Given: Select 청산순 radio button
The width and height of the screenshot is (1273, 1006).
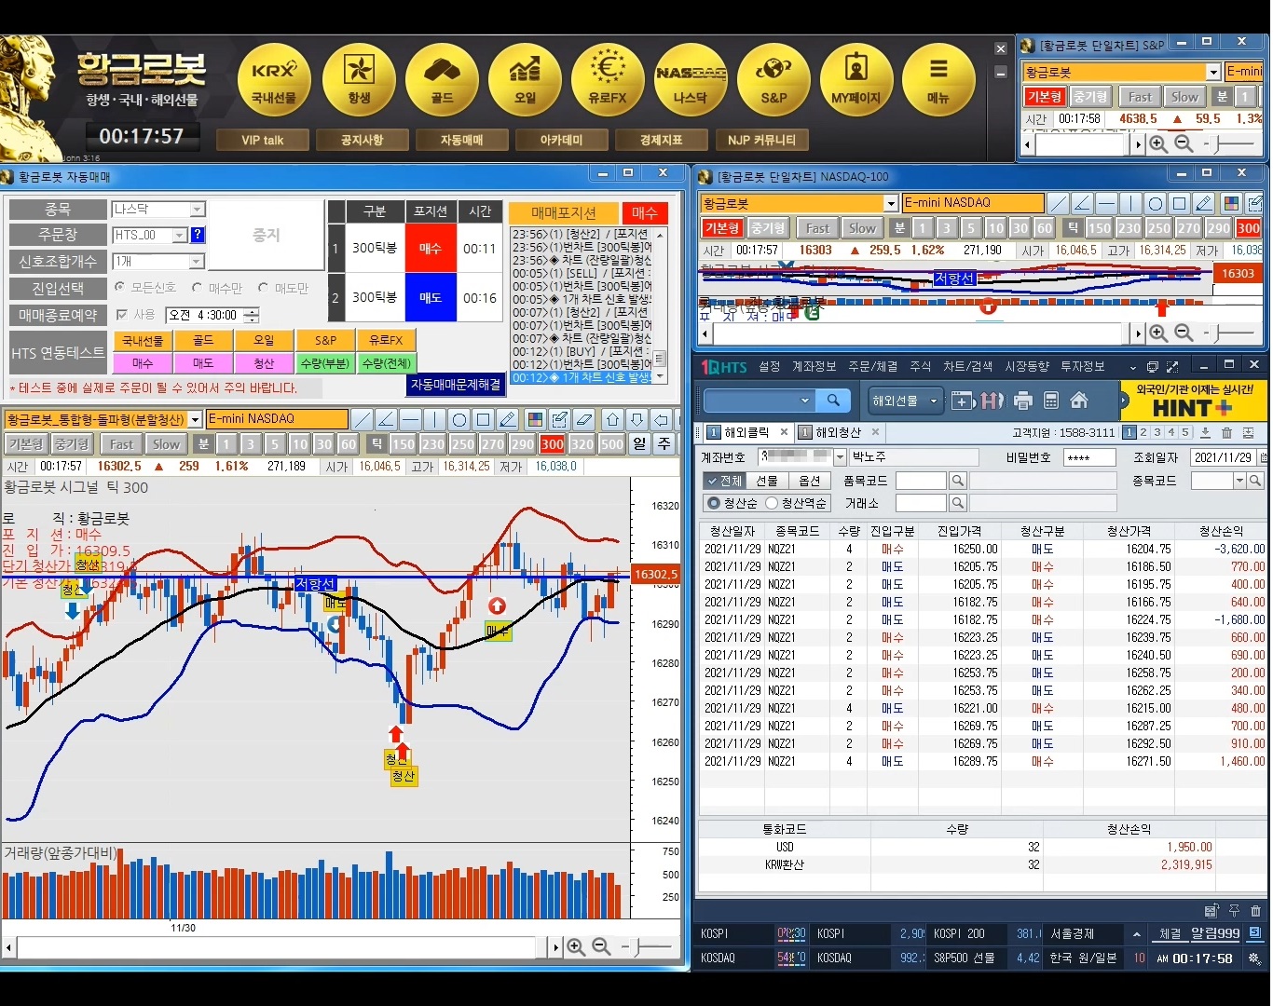Looking at the screenshot, I should click(x=714, y=503).
